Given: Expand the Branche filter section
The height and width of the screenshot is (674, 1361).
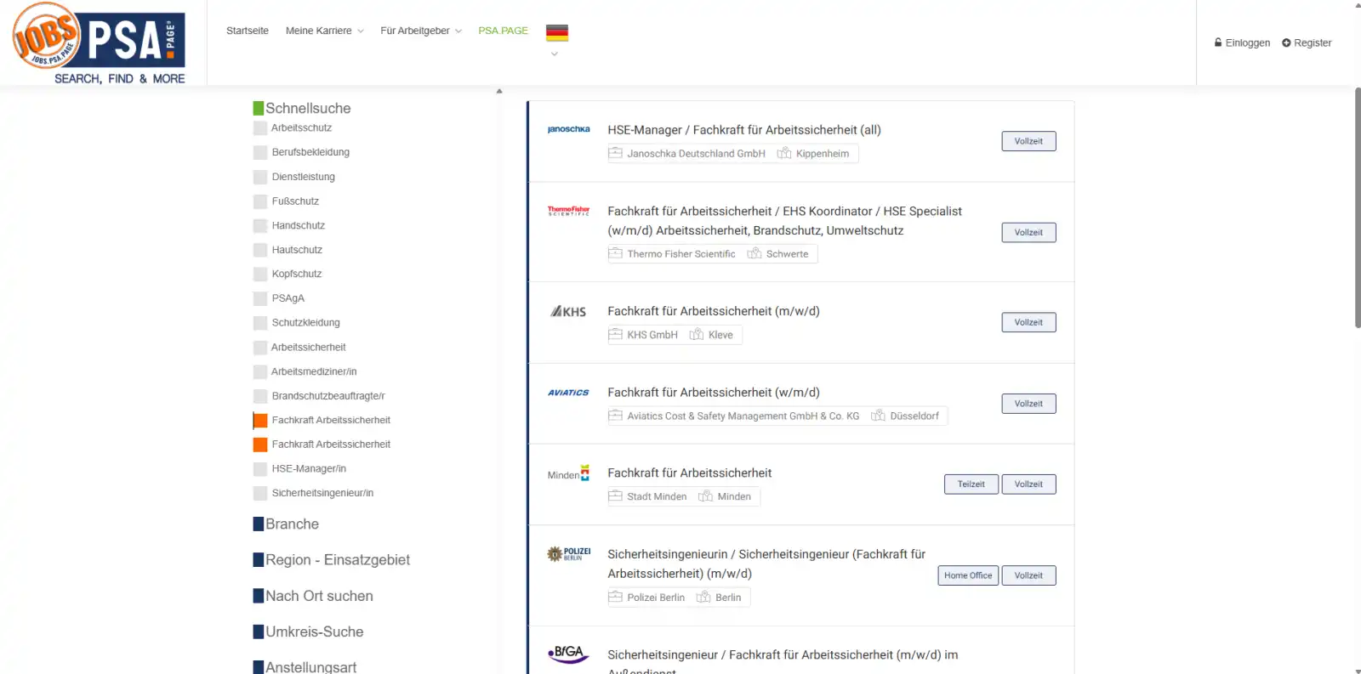Looking at the screenshot, I should click(x=292, y=524).
